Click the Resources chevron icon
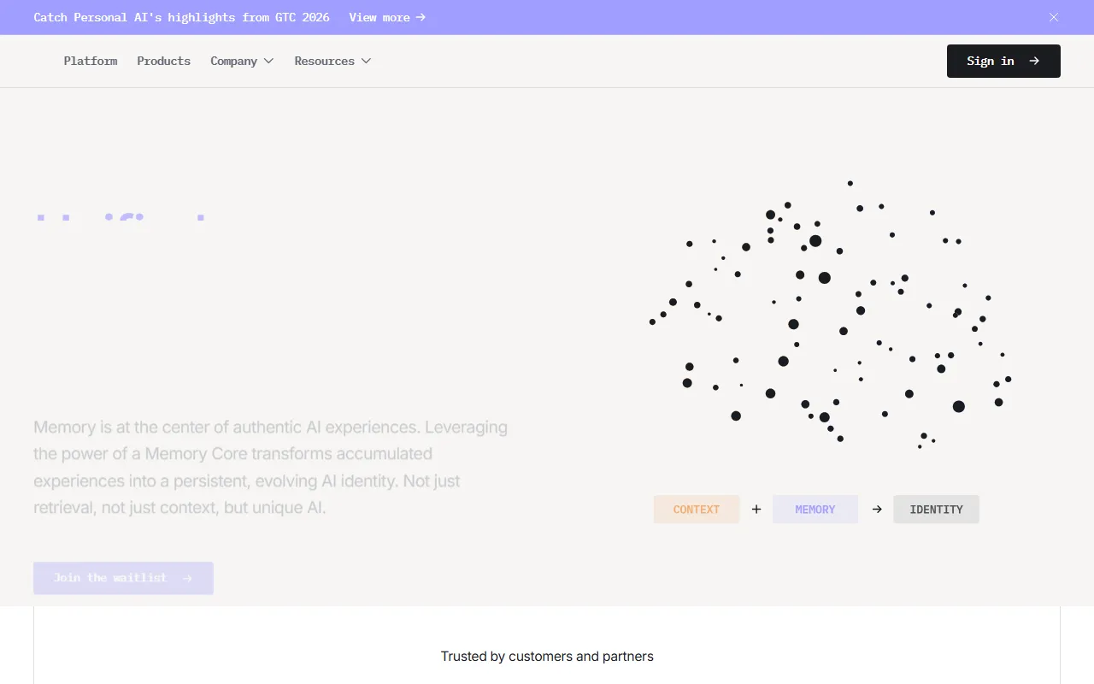Image resolution: width=1094 pixels, height=684 pixels. (x=367, y=61)
